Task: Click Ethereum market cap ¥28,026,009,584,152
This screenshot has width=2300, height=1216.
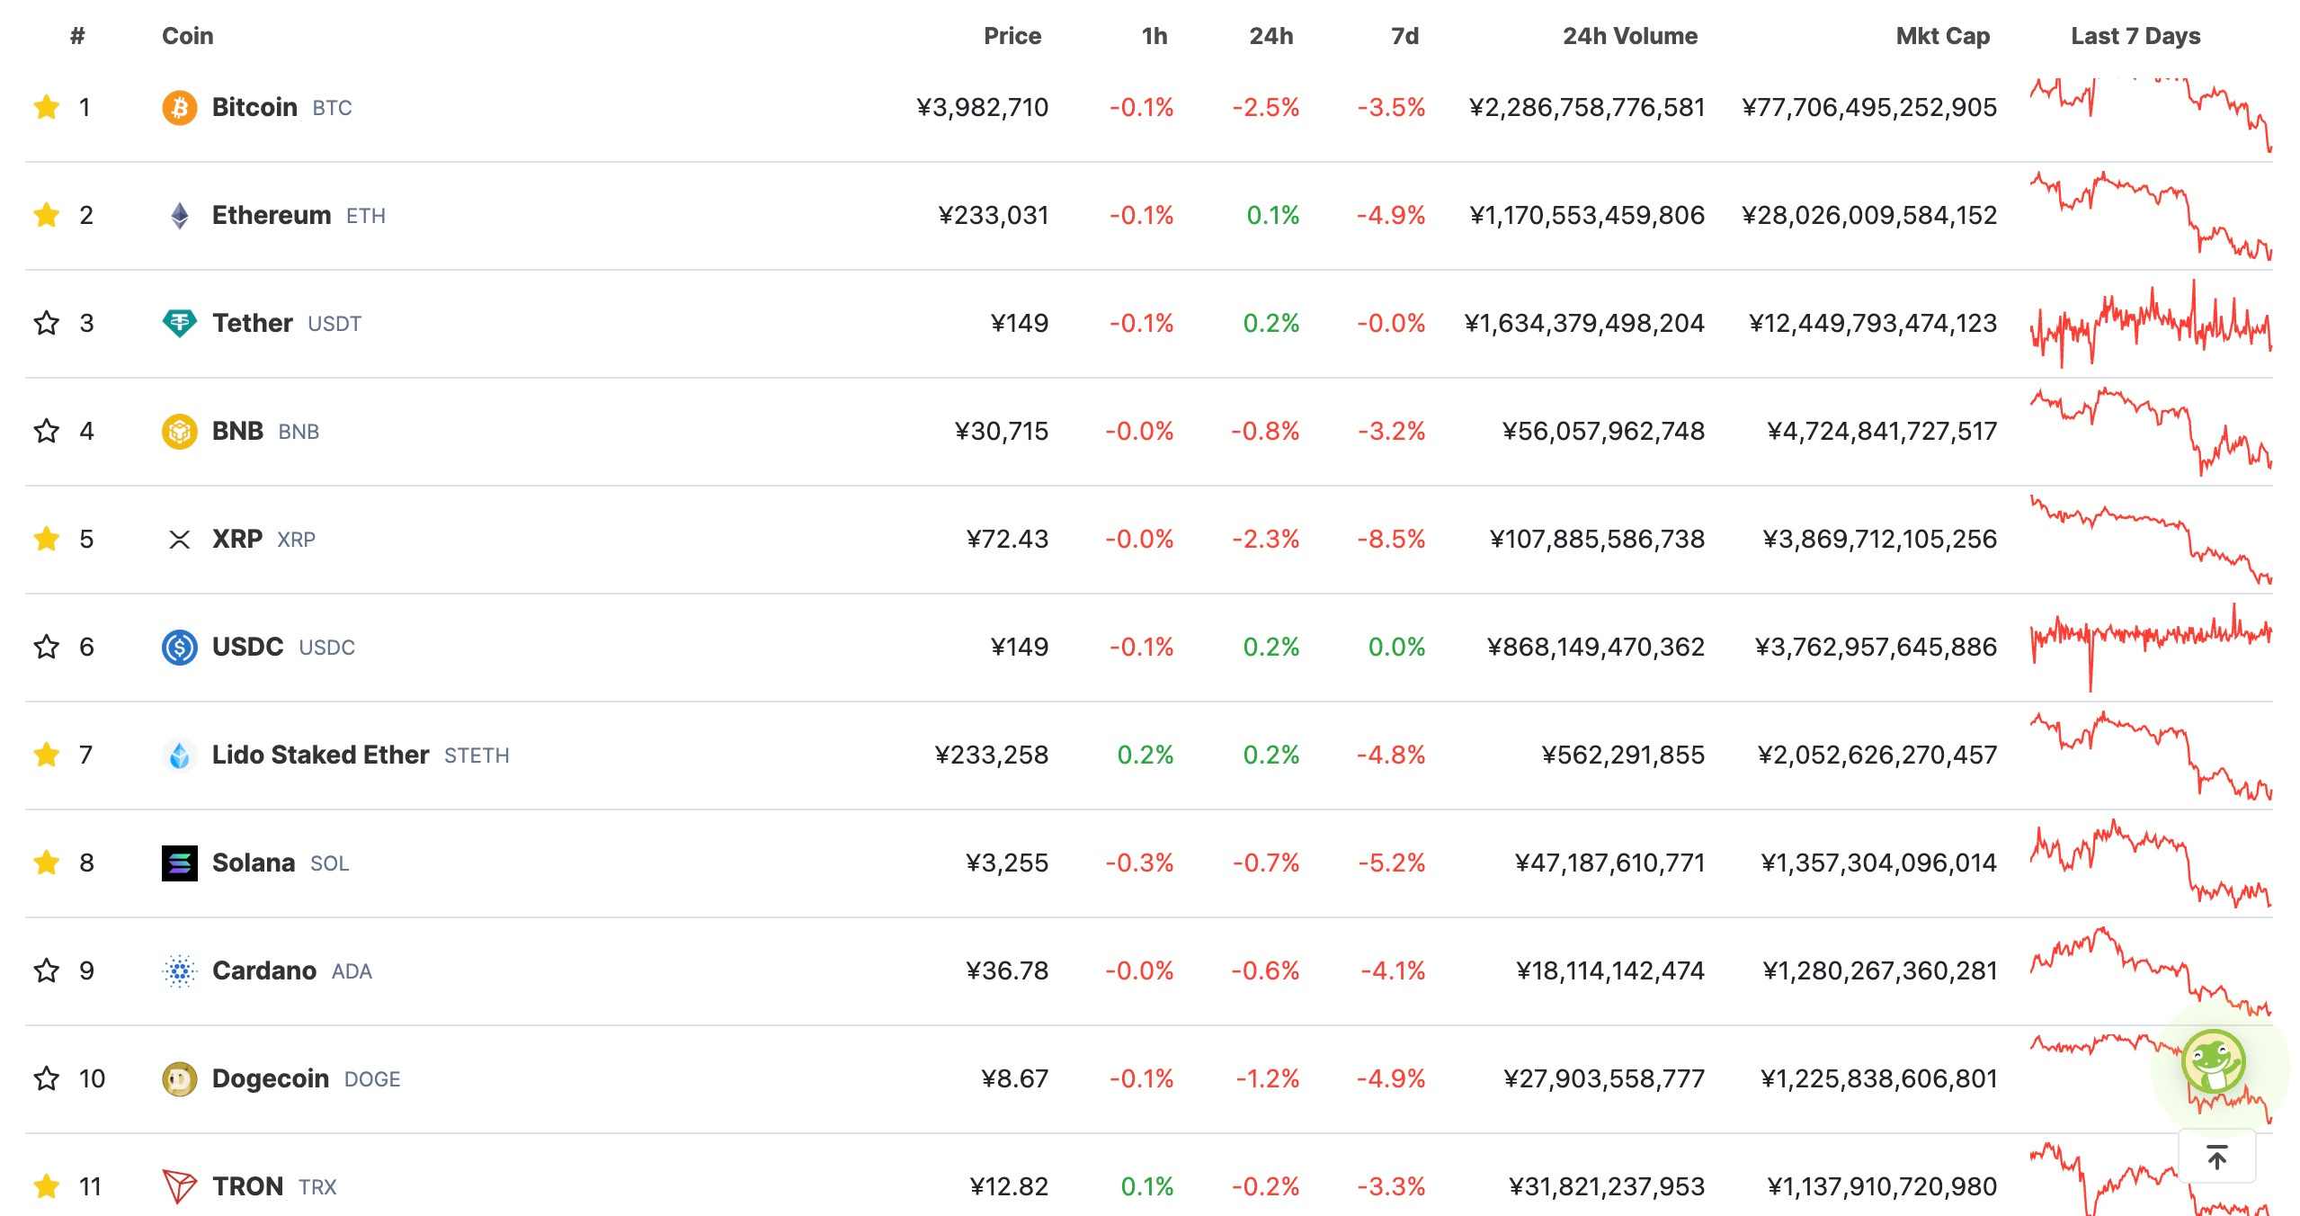Action: (1869, 216)
